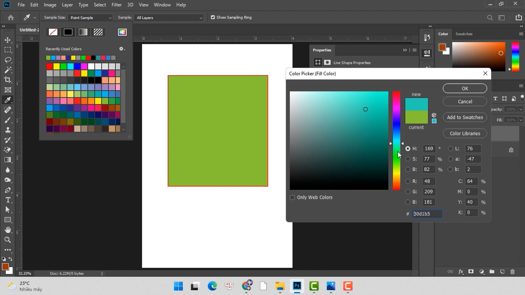Open the Properties panel menu
The height and width of the screenshot is (295, 525).
click(415, 50)
